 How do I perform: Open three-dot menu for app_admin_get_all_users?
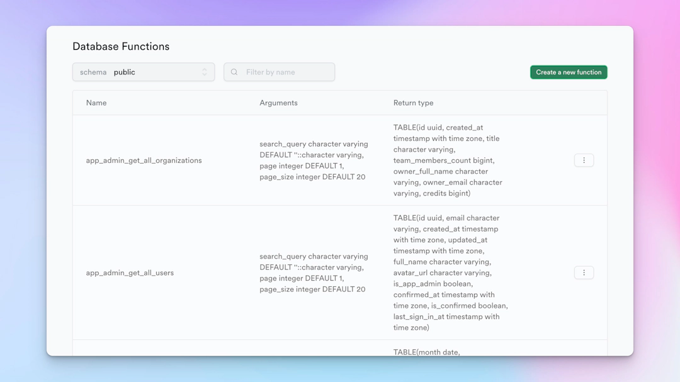click(x=584, y=272)
